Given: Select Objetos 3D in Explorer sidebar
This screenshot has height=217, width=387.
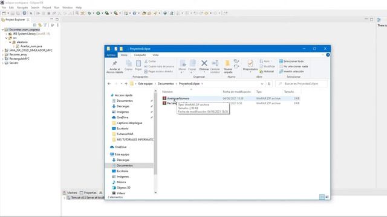Looking at the screenshot, I should 123,187.
